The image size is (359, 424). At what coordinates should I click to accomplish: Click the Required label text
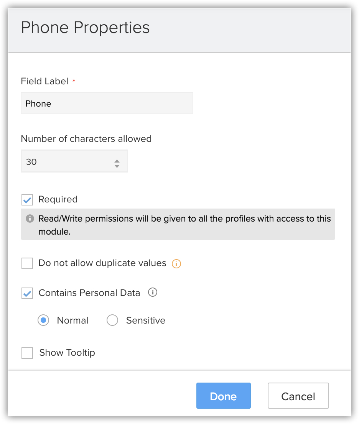pyautogui.click(x=58, y=199)
